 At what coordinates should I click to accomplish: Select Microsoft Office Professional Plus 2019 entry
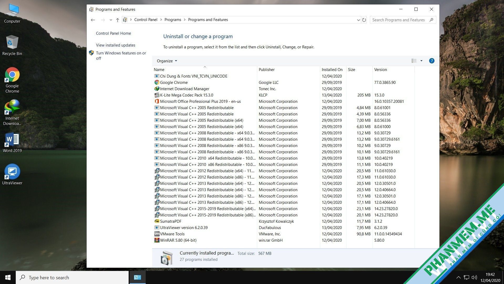[x=283, y=101]
